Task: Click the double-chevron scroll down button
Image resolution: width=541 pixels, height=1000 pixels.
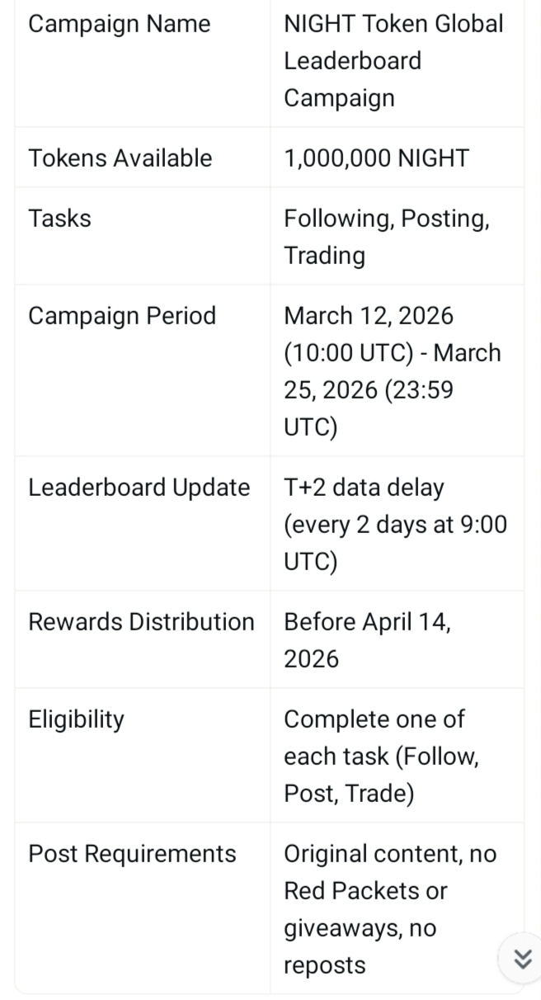Action: coord(521,959)
